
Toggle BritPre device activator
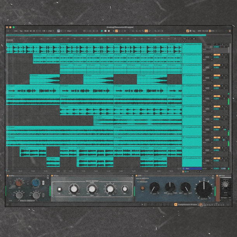(x=7, y=176)
